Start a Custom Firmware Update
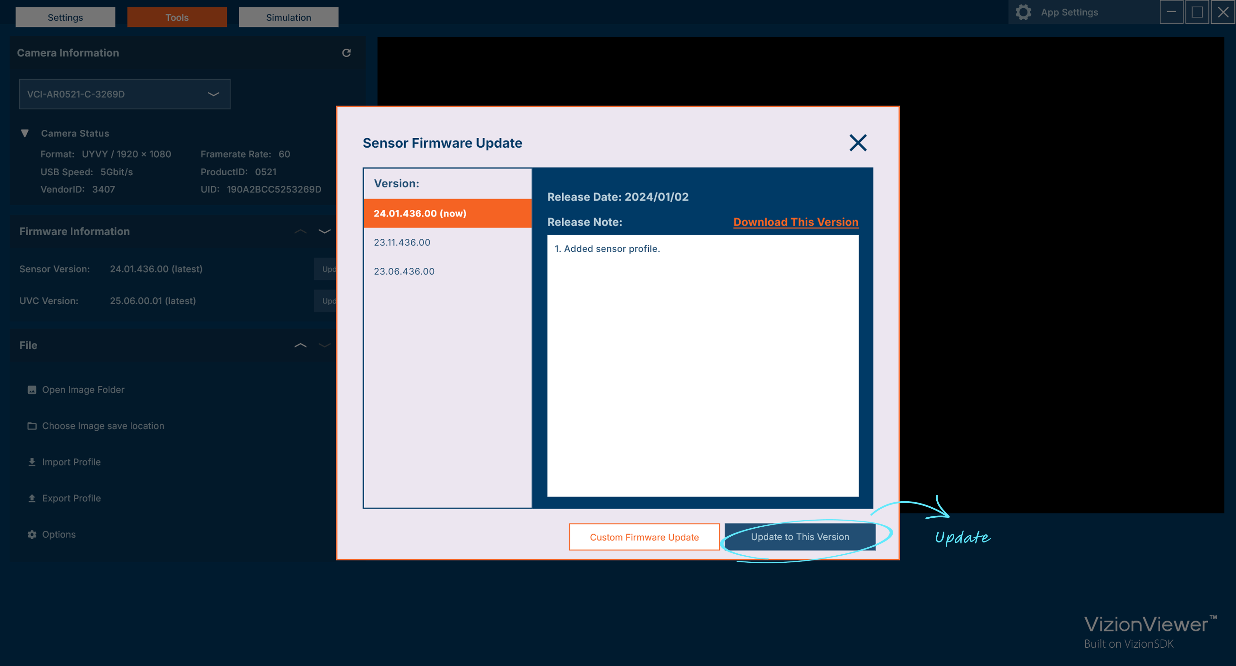 tap(644, 537)
